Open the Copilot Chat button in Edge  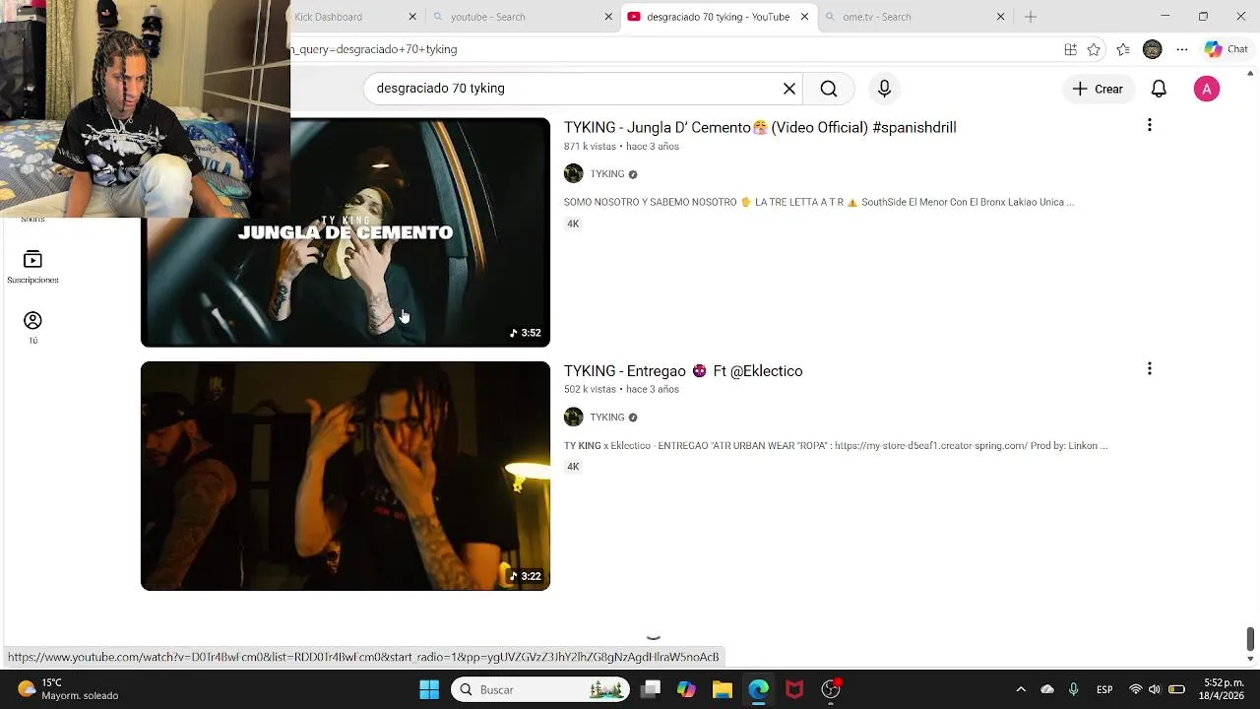[x=1227, y=49]
